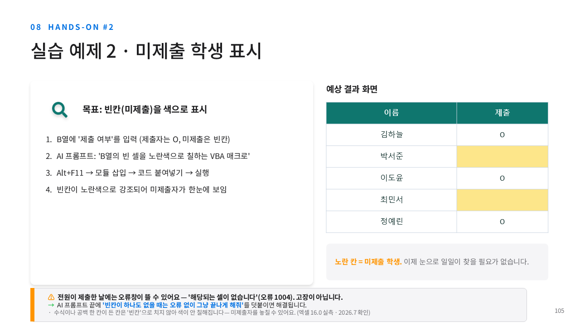580x326 pixels.
Task: Click the '이도윤' name cell
Action: (x=391, y=178)
